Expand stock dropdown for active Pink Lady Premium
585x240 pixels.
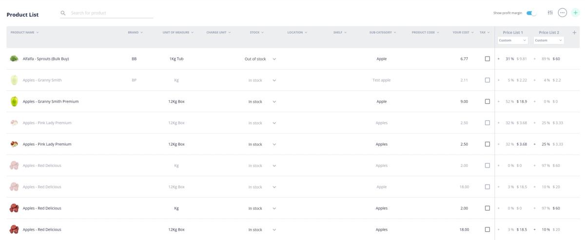point(274,145)
